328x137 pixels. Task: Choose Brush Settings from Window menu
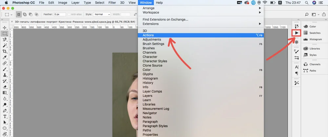[201, 44]
